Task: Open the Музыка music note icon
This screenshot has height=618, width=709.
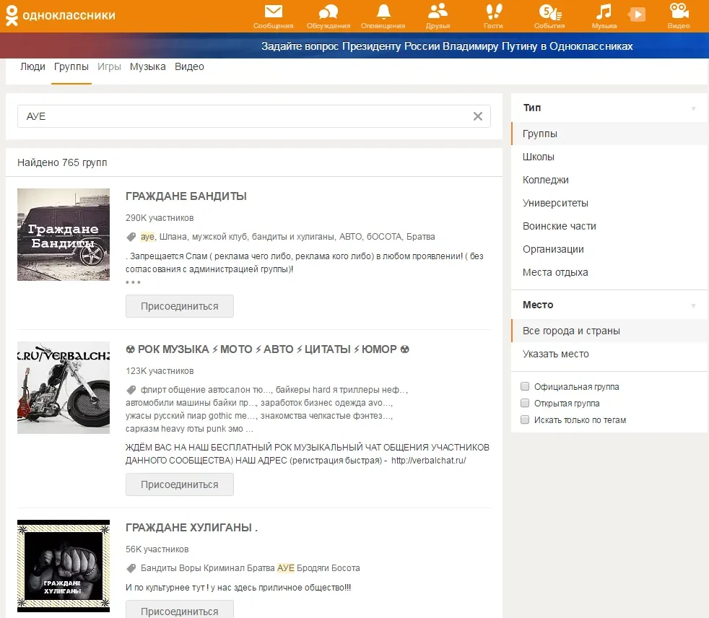Action: coord(603,12)
